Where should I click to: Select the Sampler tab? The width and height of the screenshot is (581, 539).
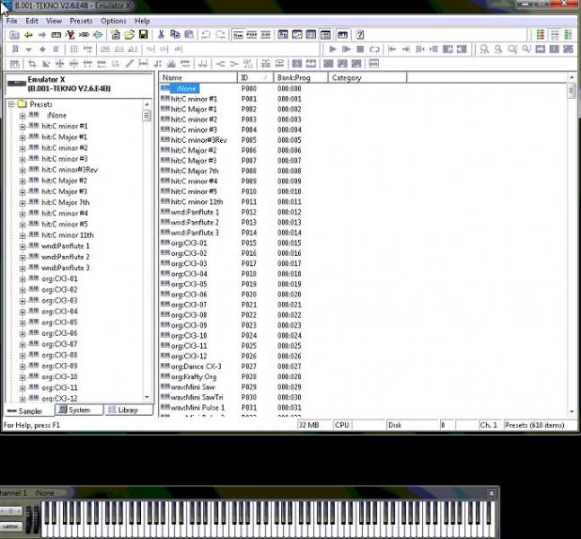(29, 411)
